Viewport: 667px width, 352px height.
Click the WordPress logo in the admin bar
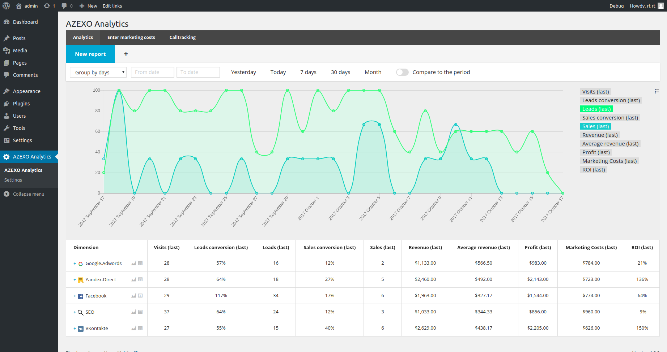tap(6, 6)
